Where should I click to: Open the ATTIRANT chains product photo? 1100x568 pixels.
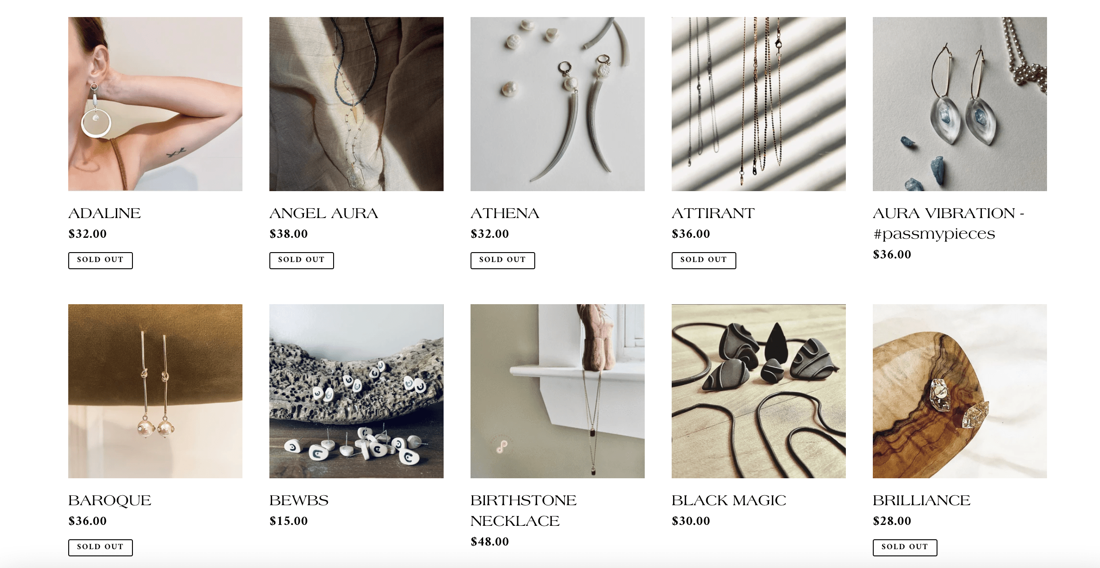[759, 104]
